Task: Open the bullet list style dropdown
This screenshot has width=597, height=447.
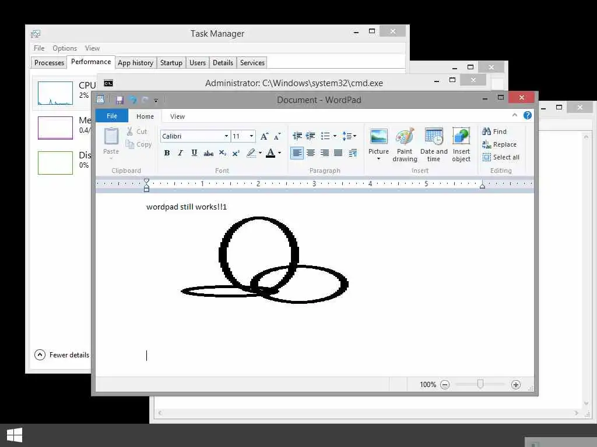Action: (x=335, y=136)
